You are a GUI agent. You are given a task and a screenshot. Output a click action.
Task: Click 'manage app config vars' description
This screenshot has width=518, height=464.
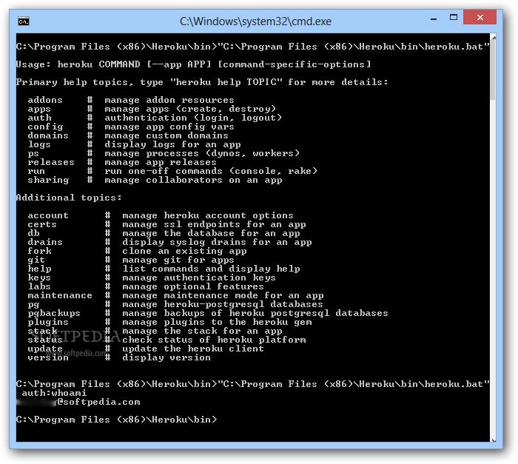(x=169, y=127)
